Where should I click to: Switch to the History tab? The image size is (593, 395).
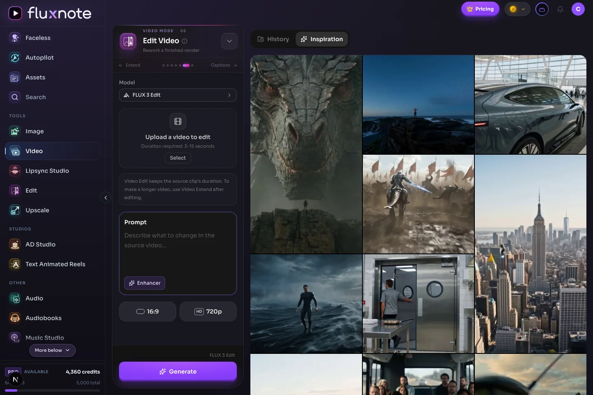(273, 39)
